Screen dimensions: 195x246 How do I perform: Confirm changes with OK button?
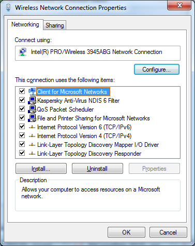click(x=126, y=233)
